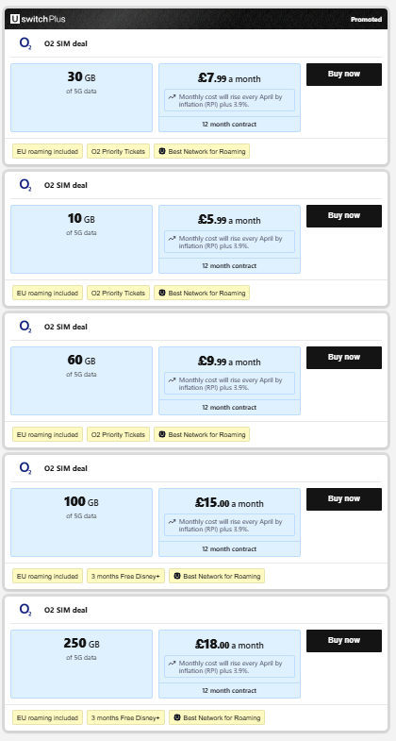This screenshot has height=741, width=396.
Task: Buy the 10 GB deal at £5.99
Action: pyautogui.click(x=344, y=216)
